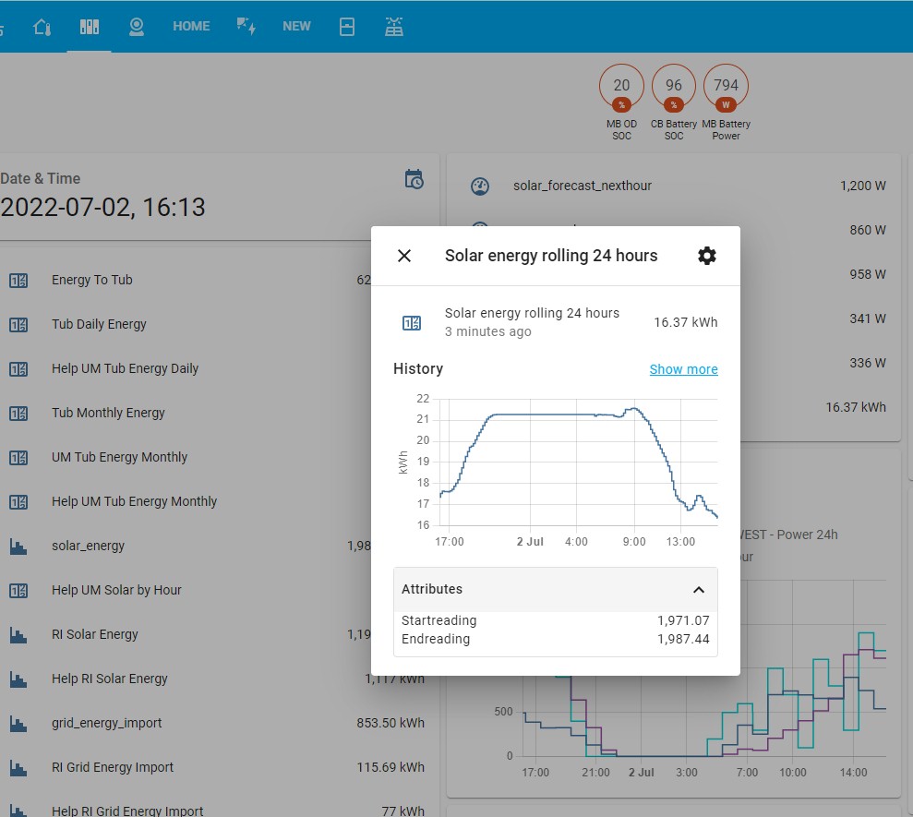913x817 pixels.
Task: Switch to the NEW tab
Action: (296, 26)
